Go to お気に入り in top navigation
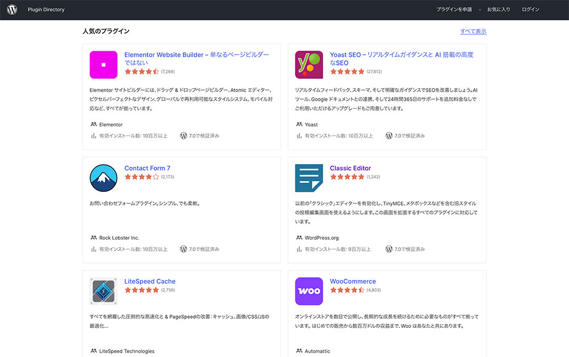Screen dimensions: 569x357 coord(498,10)
